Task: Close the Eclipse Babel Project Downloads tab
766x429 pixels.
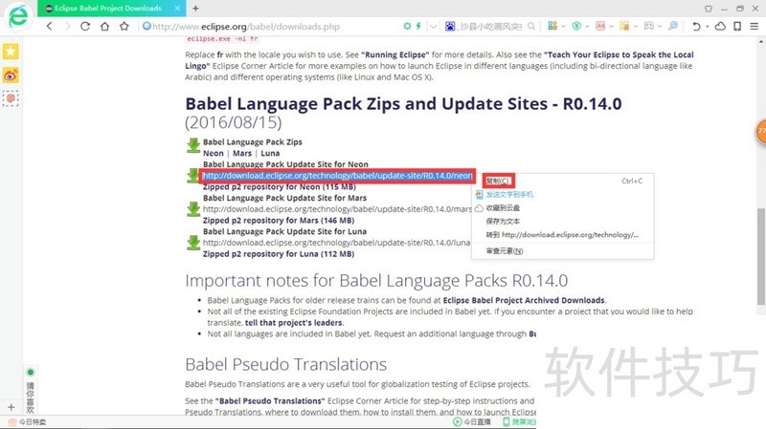Action: [x=177, y=9]
